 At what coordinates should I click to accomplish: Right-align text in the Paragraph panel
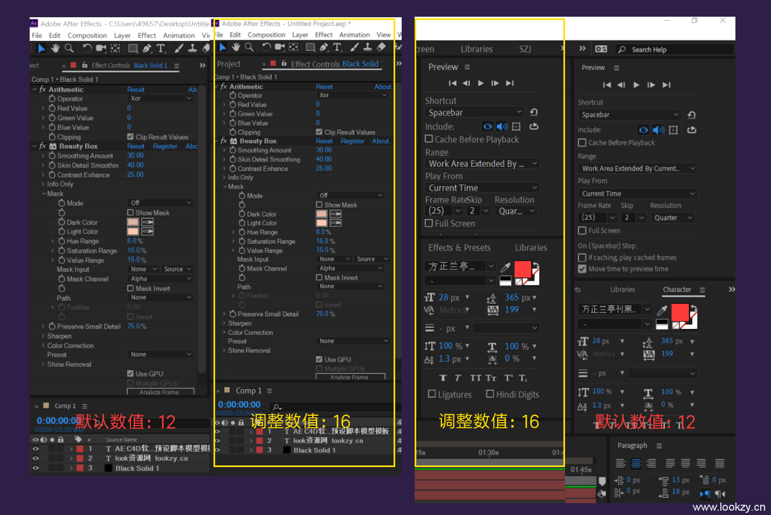(x=651, y=463)
